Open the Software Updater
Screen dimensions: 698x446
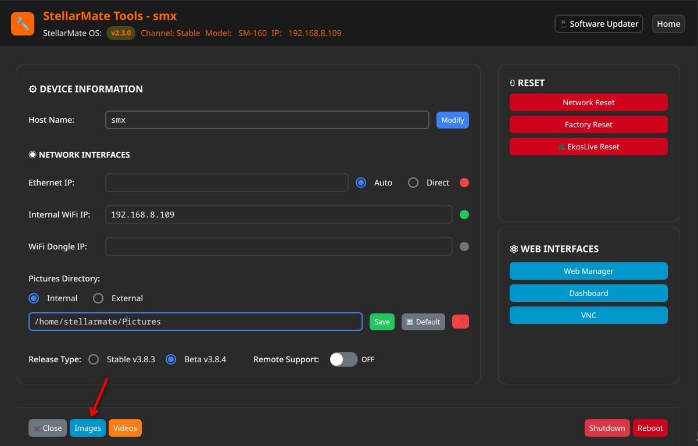coord(599,24)
